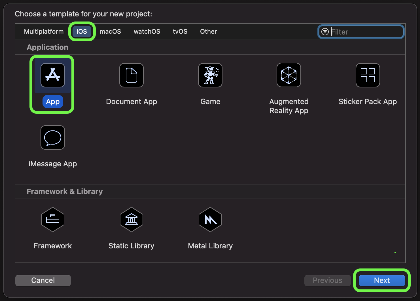Switch to the iOS tab
Viewport: 420px width, 301px height.
pyautogui.click(x=82, y=31)
